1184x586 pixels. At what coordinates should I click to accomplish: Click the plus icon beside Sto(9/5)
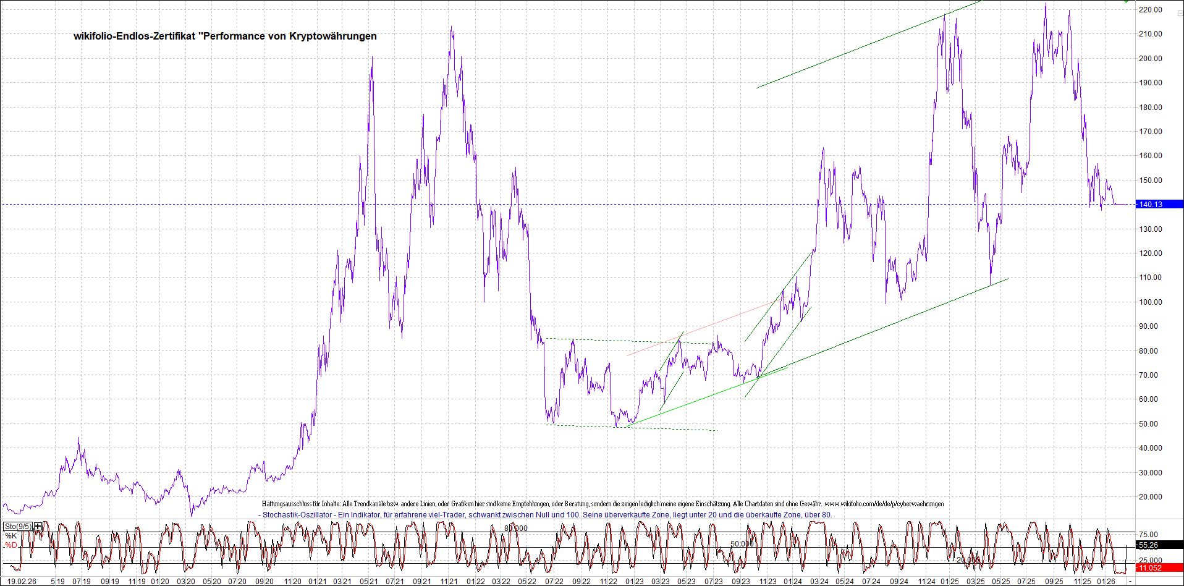38,527
